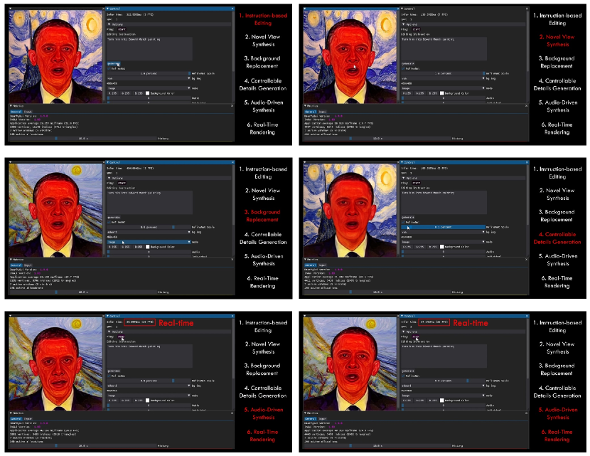The height and width of the screenshot is (456, 590).
Task: Toggle Refinenet checkbox where Instruction-based Editing is red
Action: click(109, 68)
